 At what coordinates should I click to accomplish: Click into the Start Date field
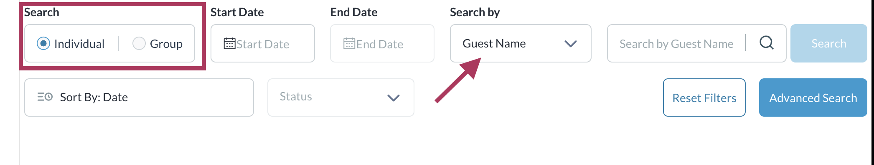pos(262,43)
